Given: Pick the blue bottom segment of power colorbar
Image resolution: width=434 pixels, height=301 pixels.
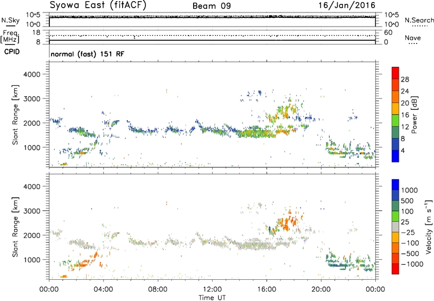Looking at the screenshot, I should click(x=395, y=156).
